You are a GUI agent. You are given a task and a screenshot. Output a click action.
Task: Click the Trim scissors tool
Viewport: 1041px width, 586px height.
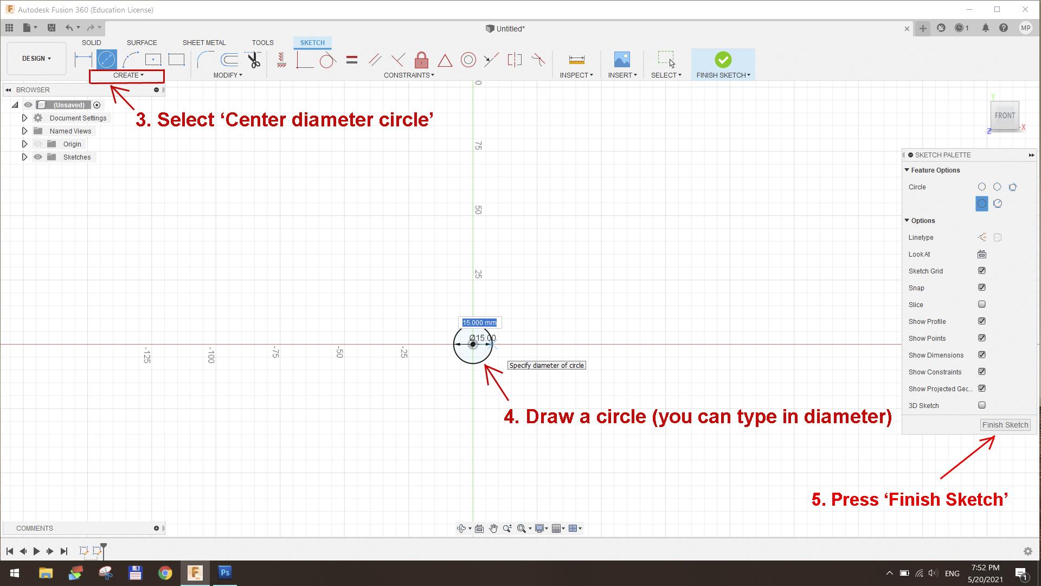(x=253, y=60)
